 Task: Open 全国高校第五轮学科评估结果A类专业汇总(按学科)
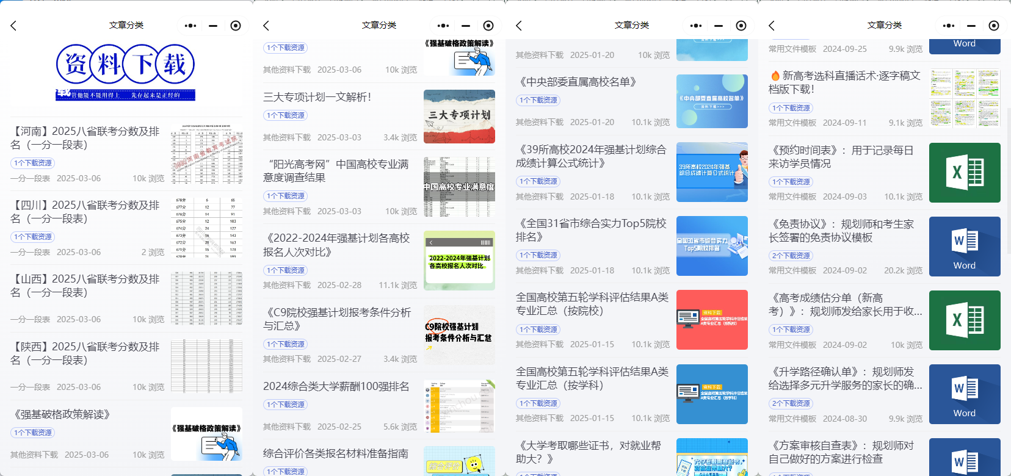tap(592, 378)
